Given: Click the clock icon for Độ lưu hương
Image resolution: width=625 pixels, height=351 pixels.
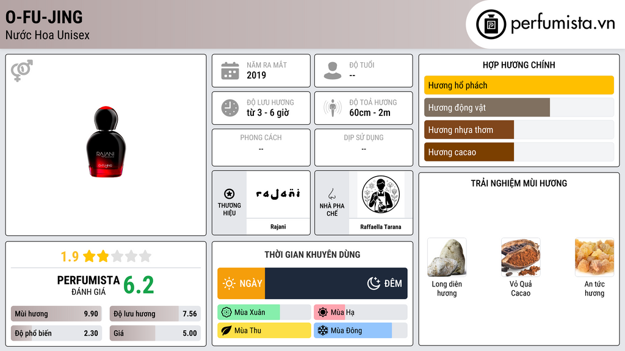Looking at the screenshot, I should click(230, 108).
